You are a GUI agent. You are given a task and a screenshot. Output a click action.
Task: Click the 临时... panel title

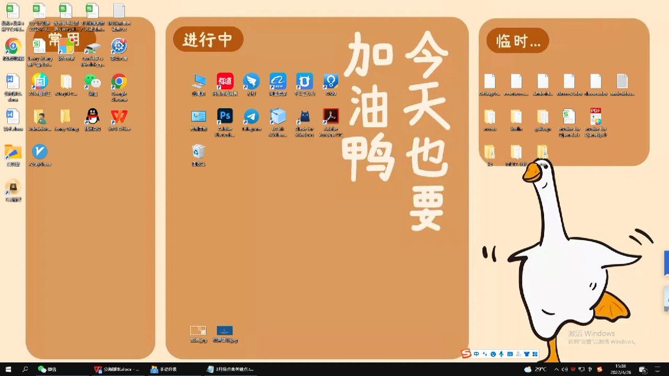pyautogui.click(x=518, y=41)
